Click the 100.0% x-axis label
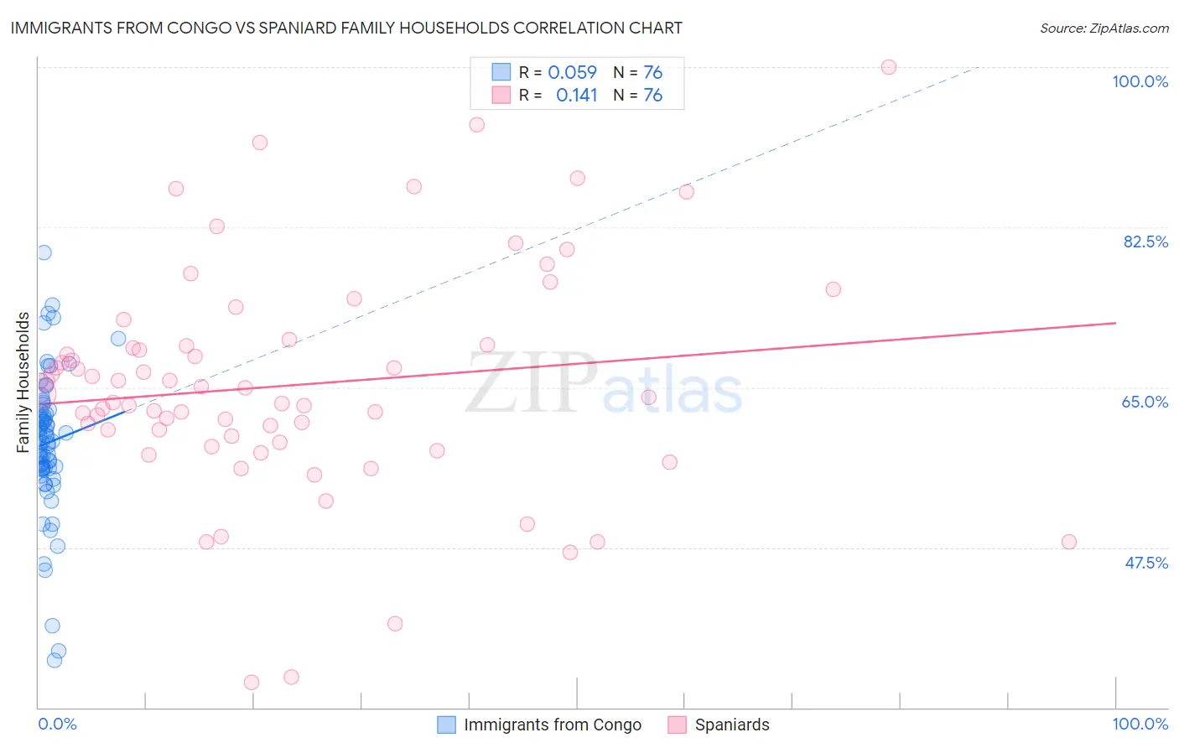The width and height of the screenshot is (1179, 748). [x=1140, y=724]
